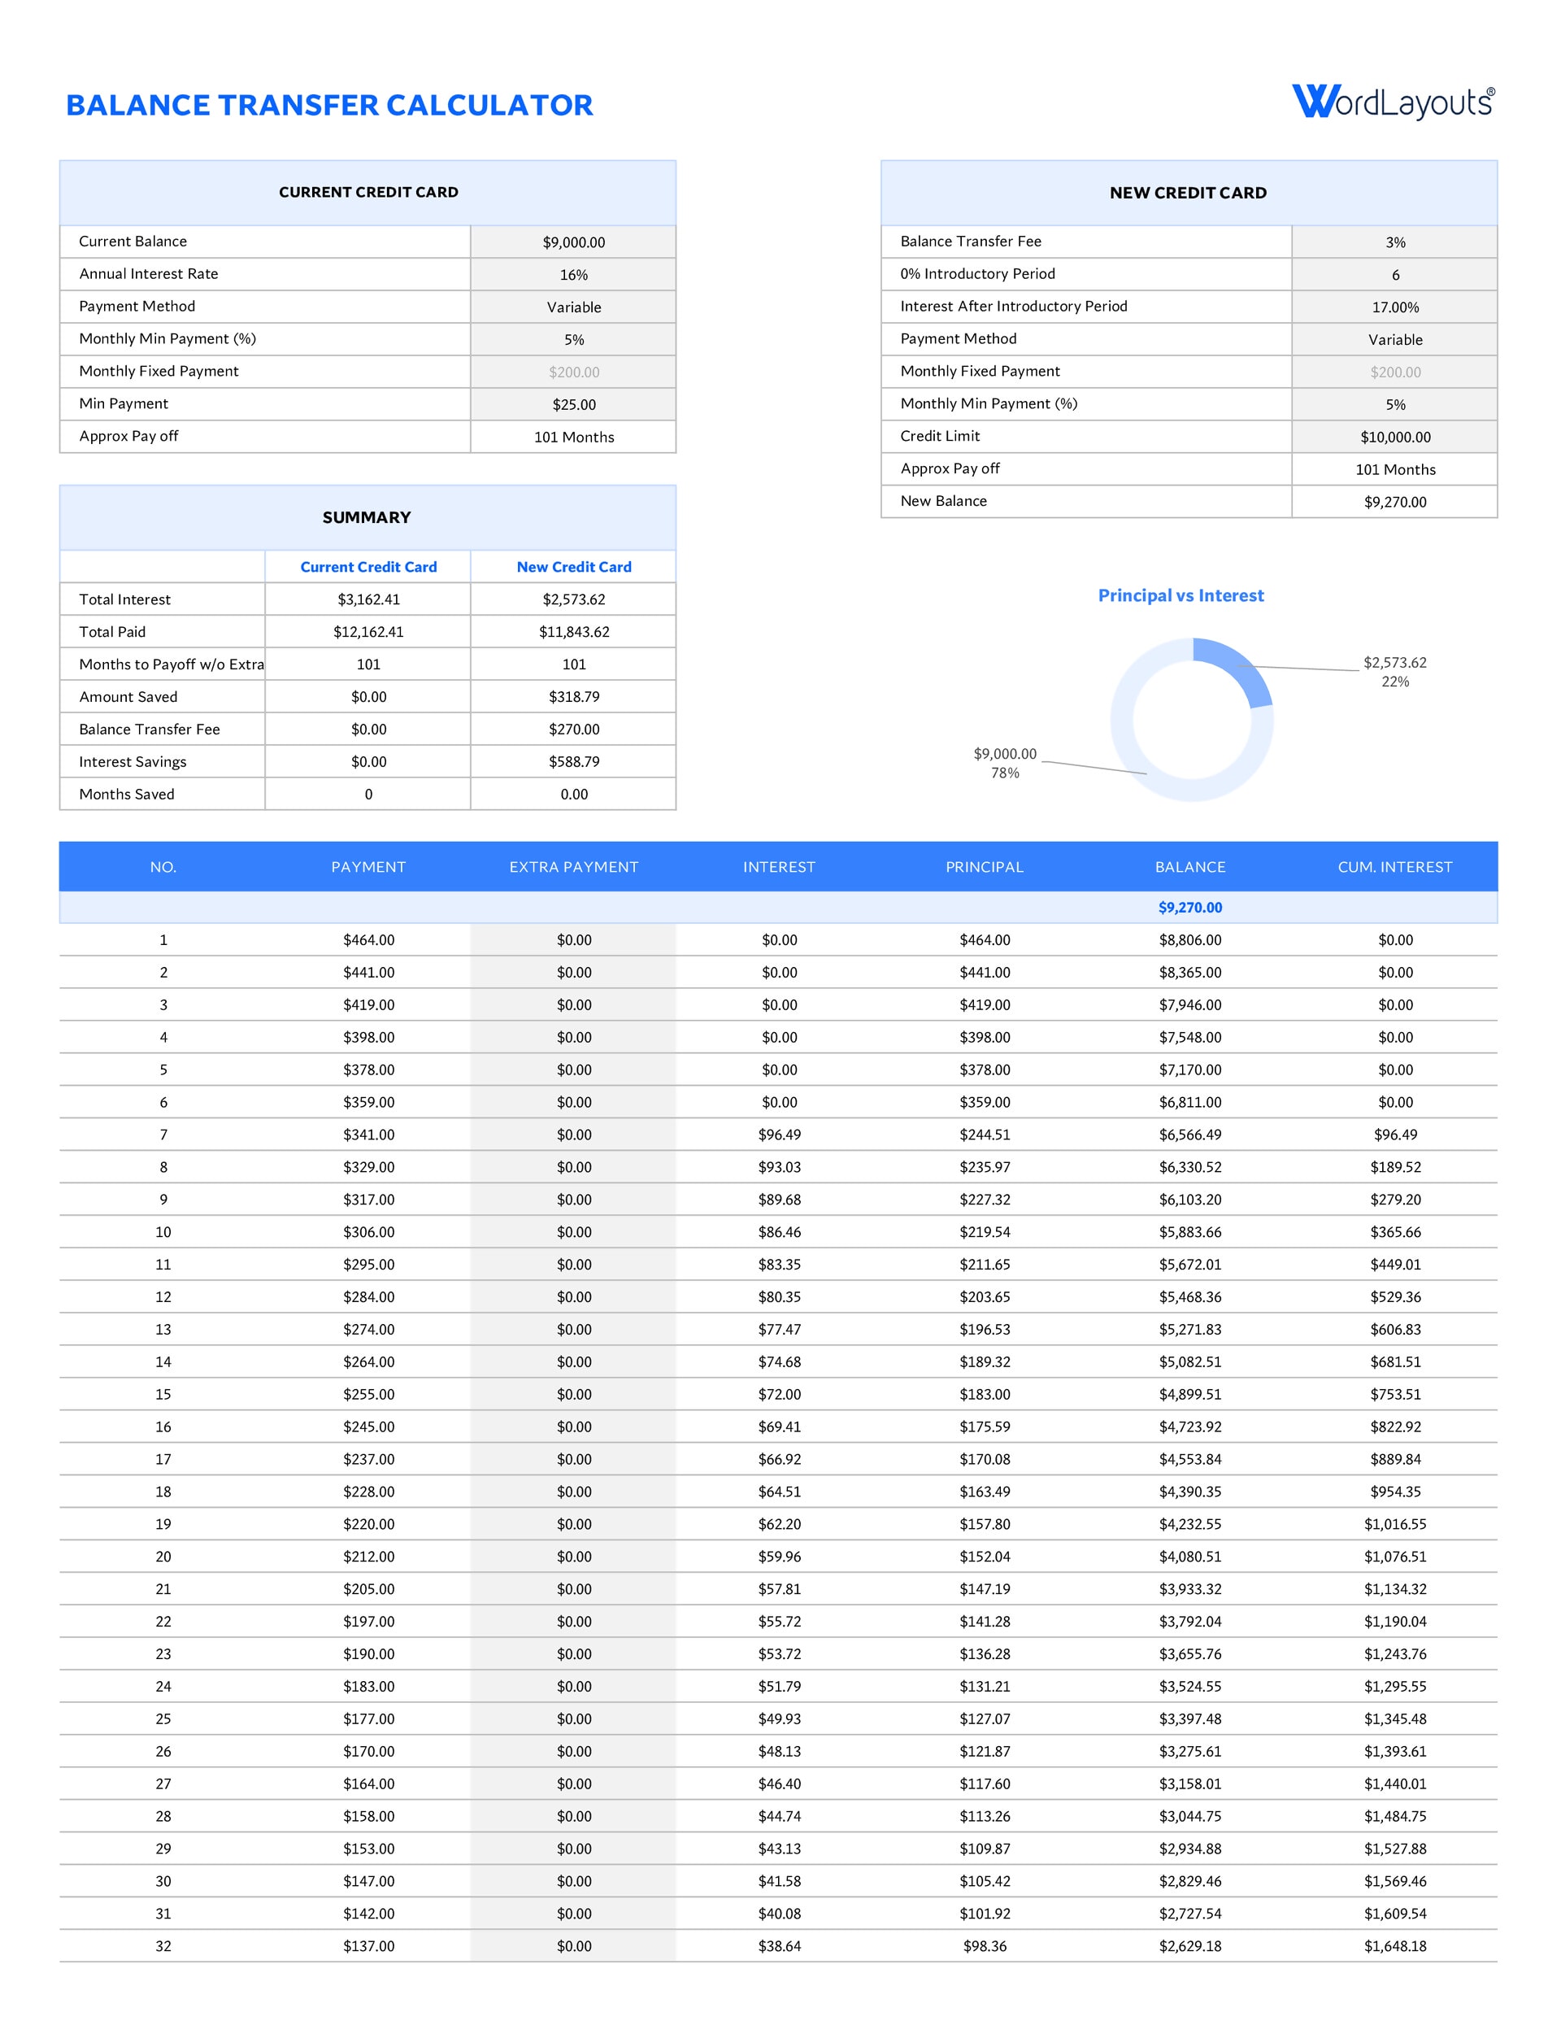Select row 15 principal $183.00
The height and width of the screenshot is (2021, 1561).
[x=985, y=1395]
